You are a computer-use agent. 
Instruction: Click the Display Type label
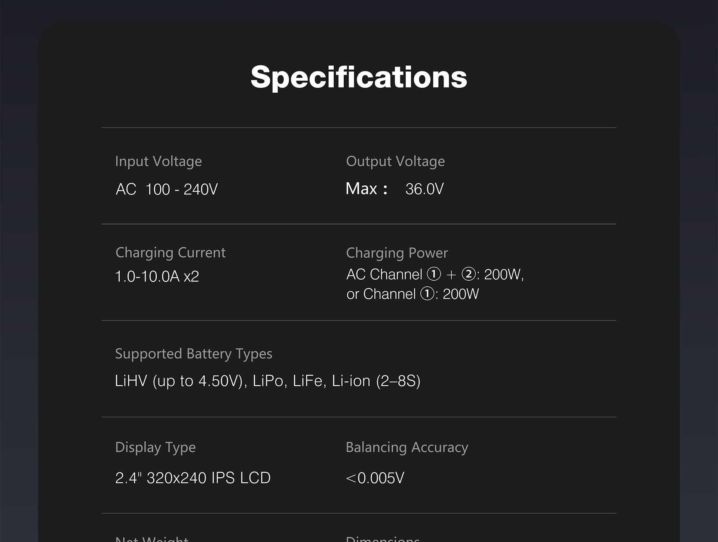[155, 447]
